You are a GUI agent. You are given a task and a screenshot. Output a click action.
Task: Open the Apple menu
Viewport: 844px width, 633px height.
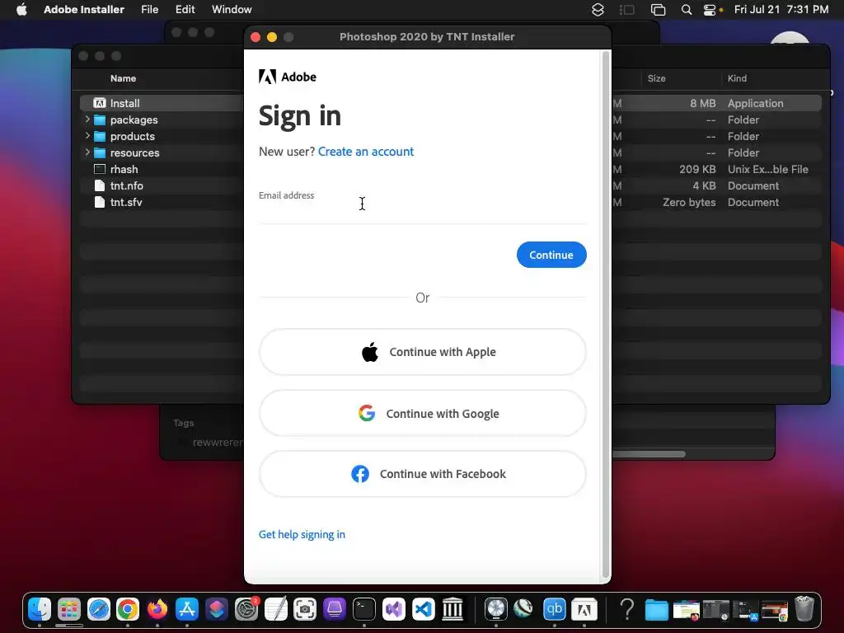pos(21,9)
